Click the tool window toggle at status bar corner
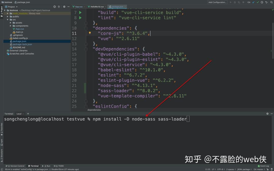This screenshot has height=171, width=274. click(2, 169)
